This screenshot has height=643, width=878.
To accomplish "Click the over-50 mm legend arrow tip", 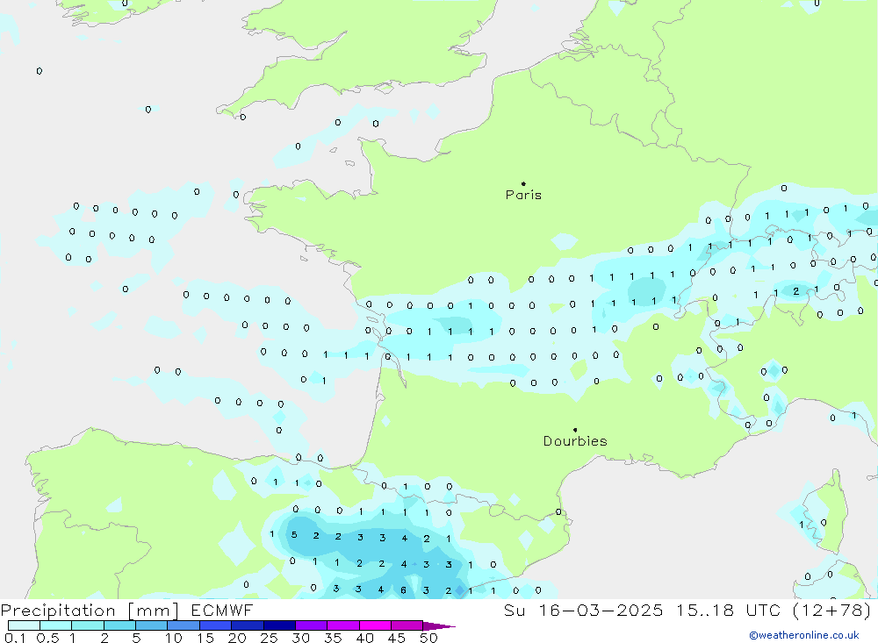I will tap(440, 626).
